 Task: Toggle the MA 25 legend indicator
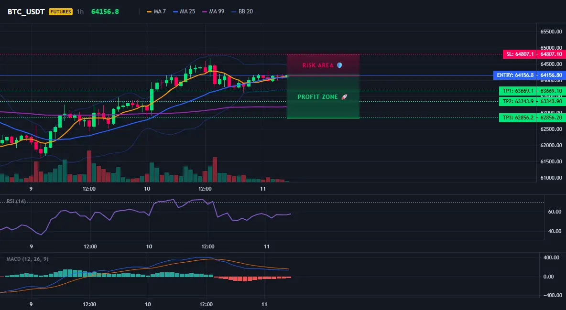[x=184, y=11]
